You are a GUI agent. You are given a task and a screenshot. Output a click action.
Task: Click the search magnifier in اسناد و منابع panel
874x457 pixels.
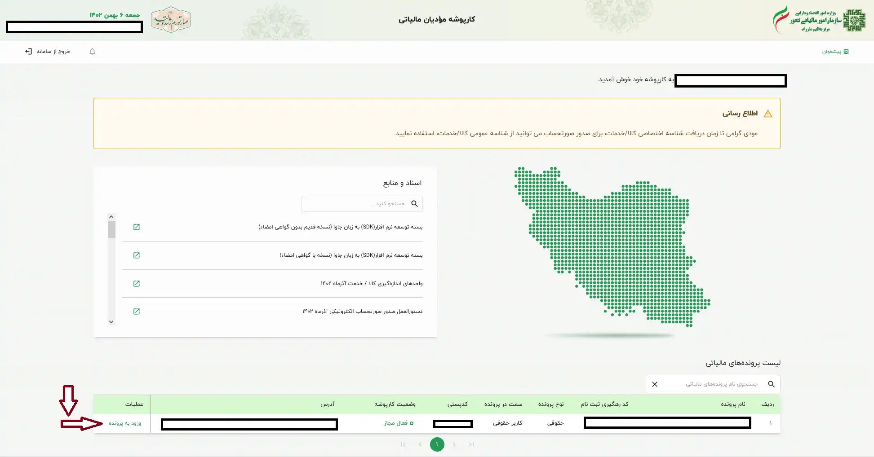[x=414, y=203]
